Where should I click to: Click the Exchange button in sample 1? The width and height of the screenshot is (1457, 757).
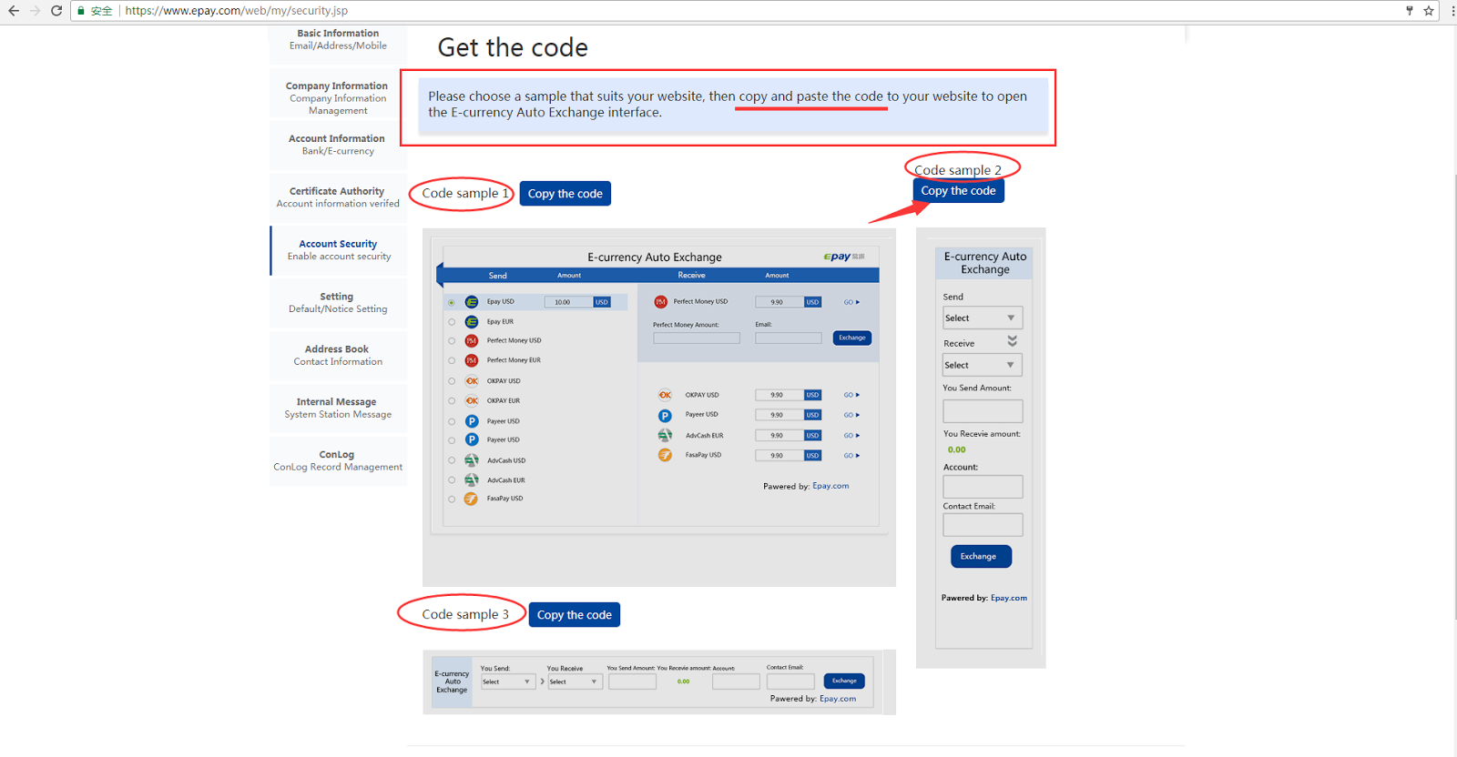[852, 338]
